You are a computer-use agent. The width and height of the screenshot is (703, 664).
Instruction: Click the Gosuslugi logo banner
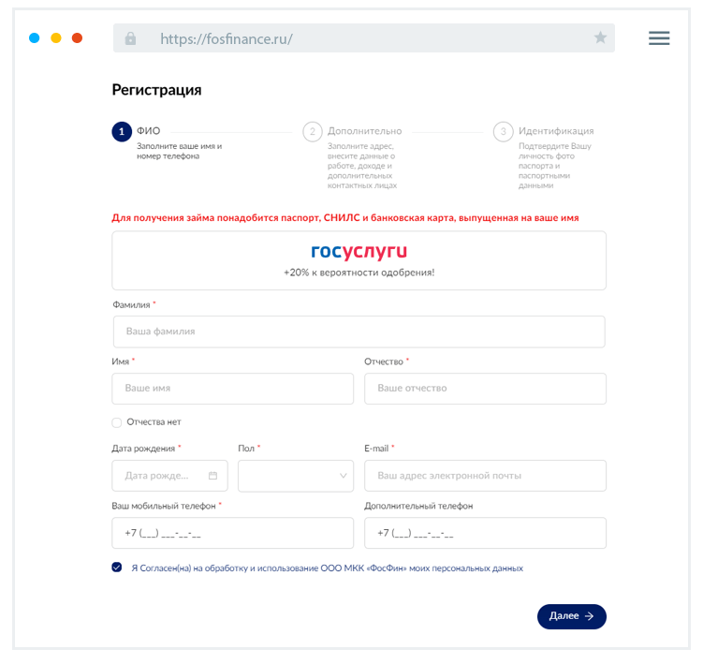359,260
